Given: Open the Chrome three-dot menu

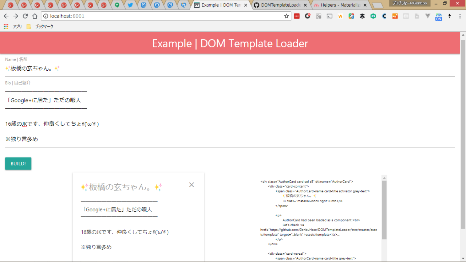Looking at the screenshot, I should coord(460,16).
